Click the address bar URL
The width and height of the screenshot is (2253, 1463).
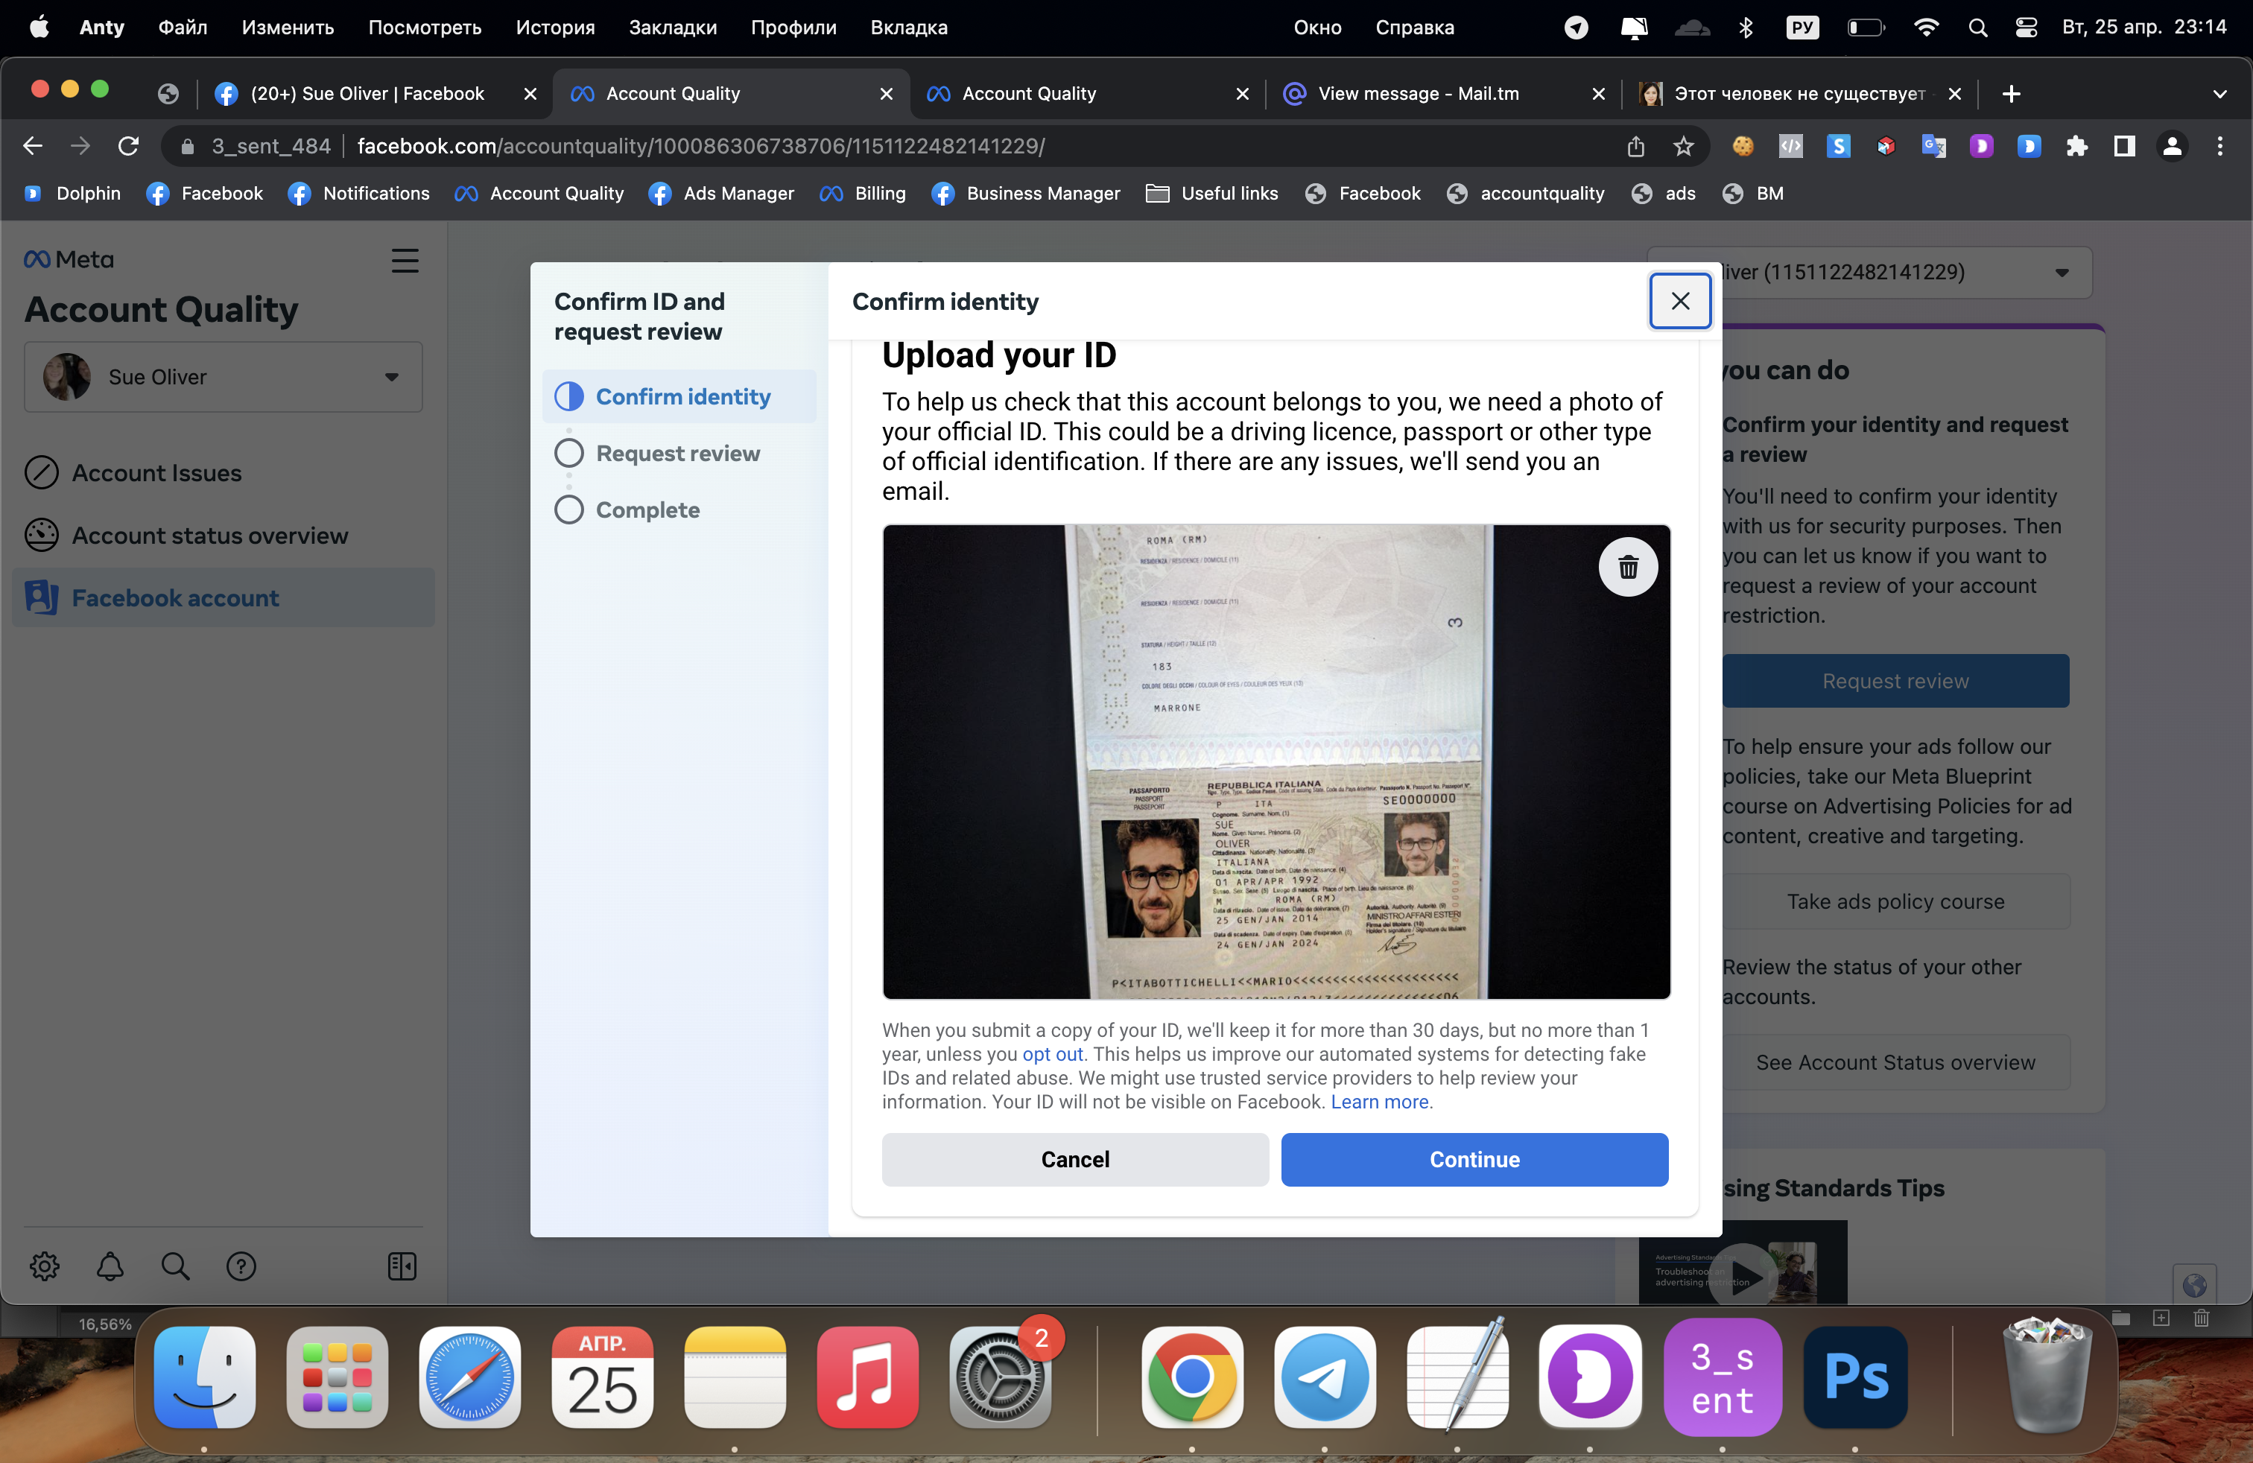pos(700,146)
